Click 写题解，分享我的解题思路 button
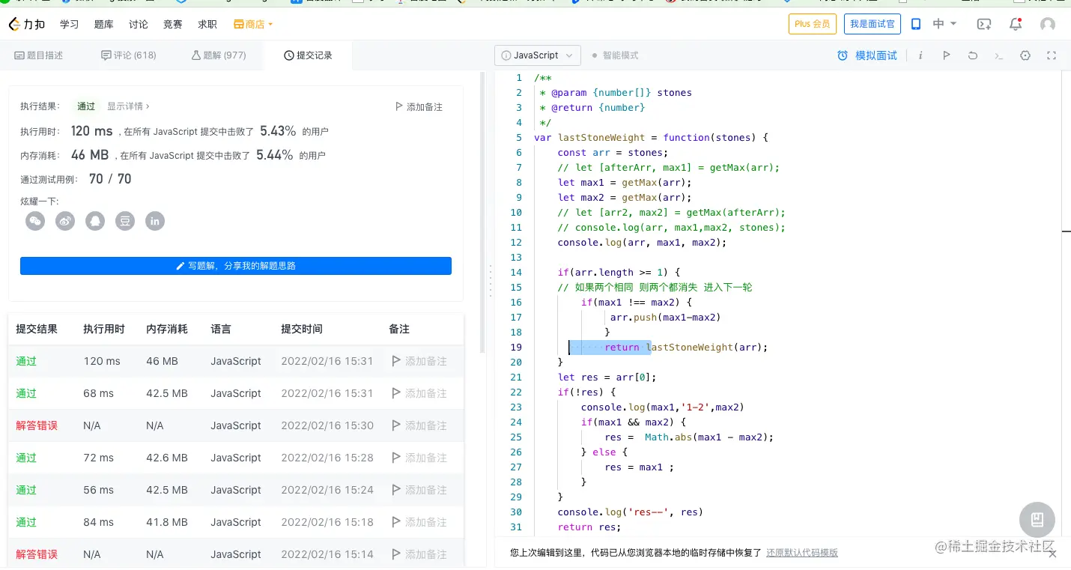 point(236,266)
